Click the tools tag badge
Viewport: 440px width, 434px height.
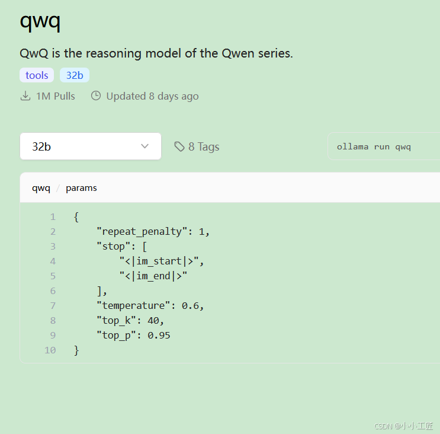point(37,75)
